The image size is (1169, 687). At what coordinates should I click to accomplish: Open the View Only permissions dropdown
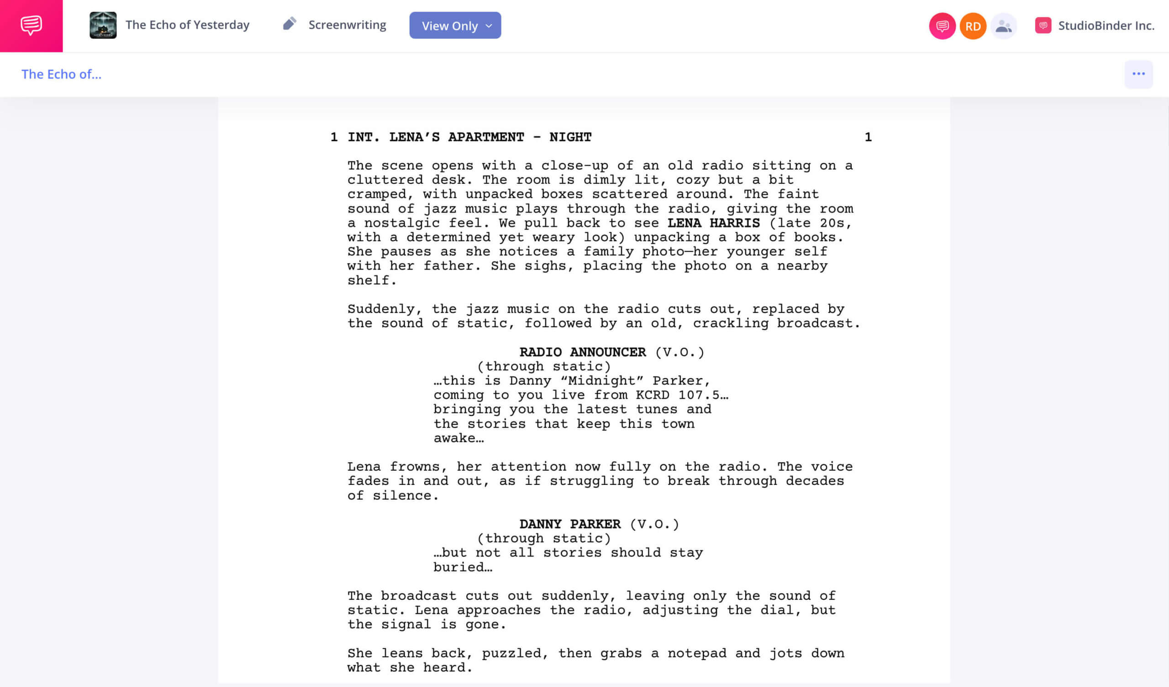(x=455, y=26)
